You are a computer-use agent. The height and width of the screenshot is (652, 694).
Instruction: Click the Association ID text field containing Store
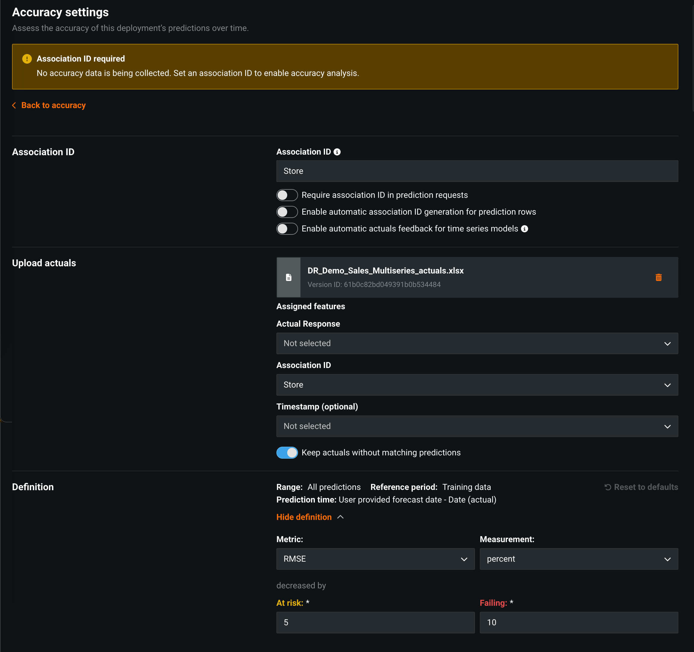coord(477,171)
